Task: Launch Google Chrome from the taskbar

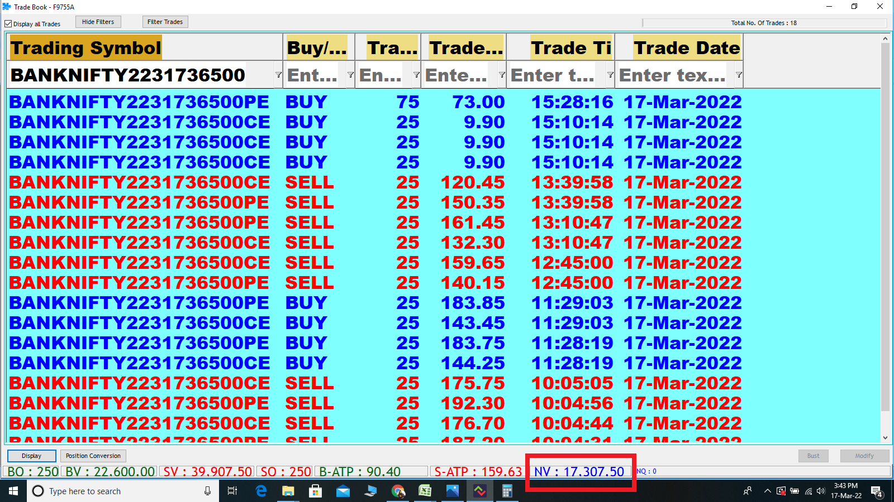Action: pyautogui.click(x=398, y=491)
